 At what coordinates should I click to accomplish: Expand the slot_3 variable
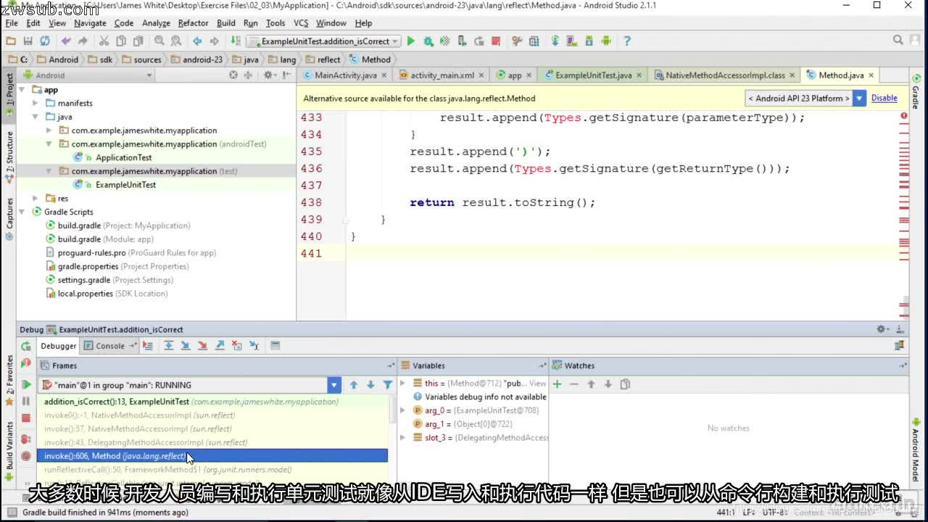[403, 438]
